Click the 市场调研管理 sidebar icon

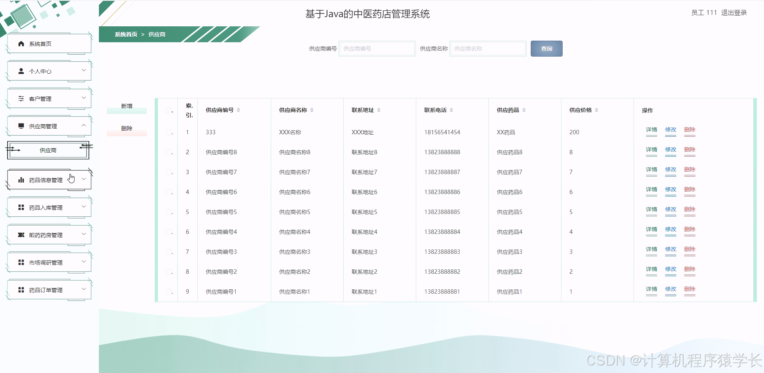[x=21, y=262]
